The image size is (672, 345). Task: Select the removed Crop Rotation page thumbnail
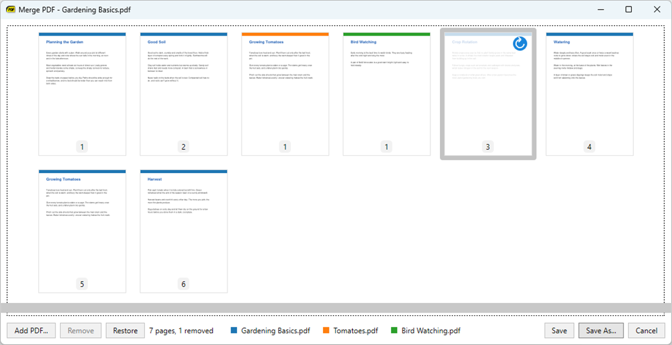[488, 94]
